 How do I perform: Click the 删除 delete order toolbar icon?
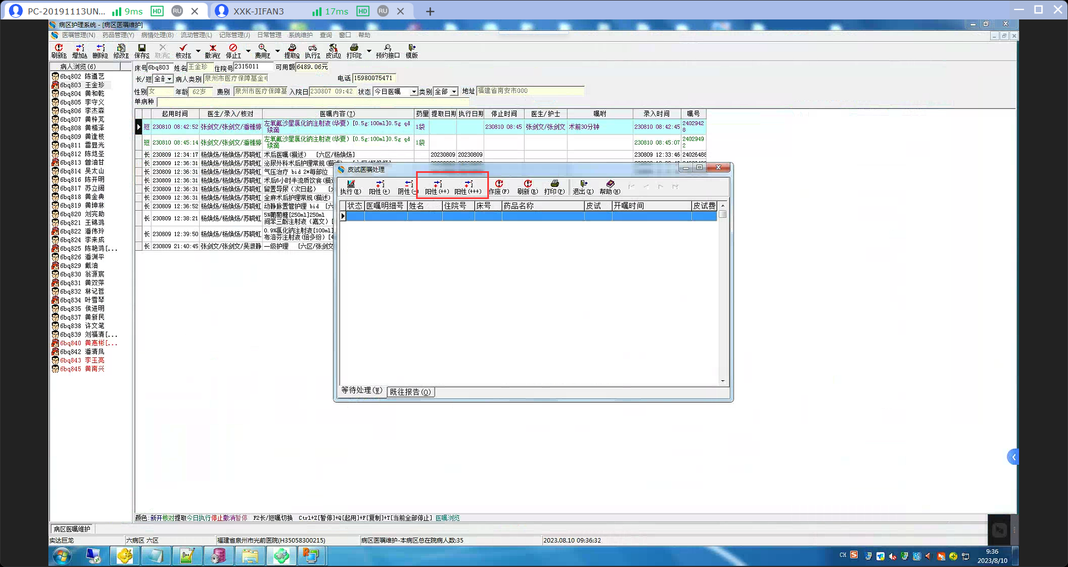click(100, 51)
